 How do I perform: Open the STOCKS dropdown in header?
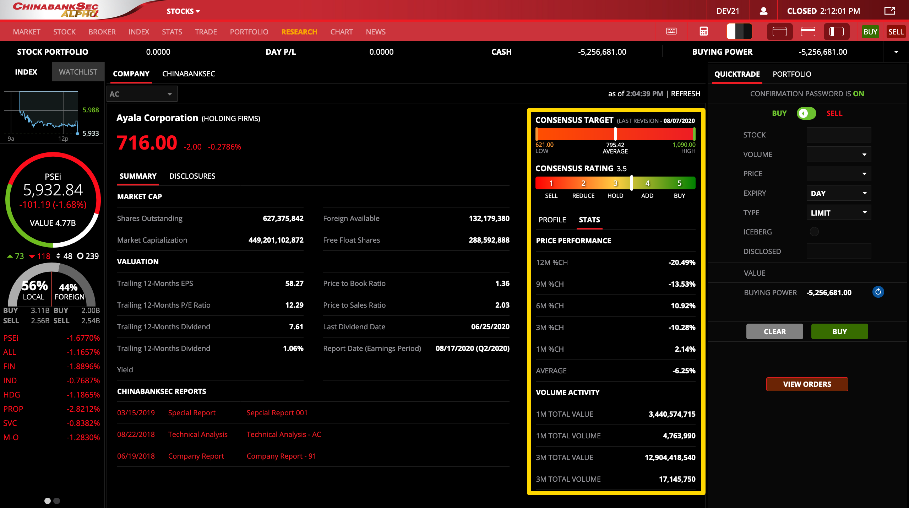click(x=183, y=11)
